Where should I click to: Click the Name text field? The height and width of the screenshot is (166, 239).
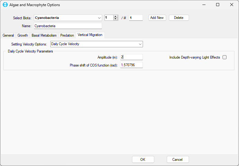click(x=67, y=26)
